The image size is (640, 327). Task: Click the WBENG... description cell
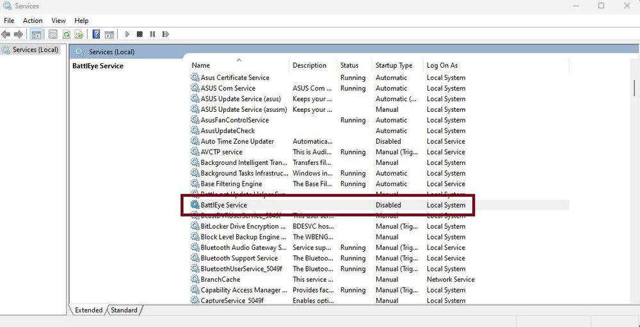[x=313, y=236]
